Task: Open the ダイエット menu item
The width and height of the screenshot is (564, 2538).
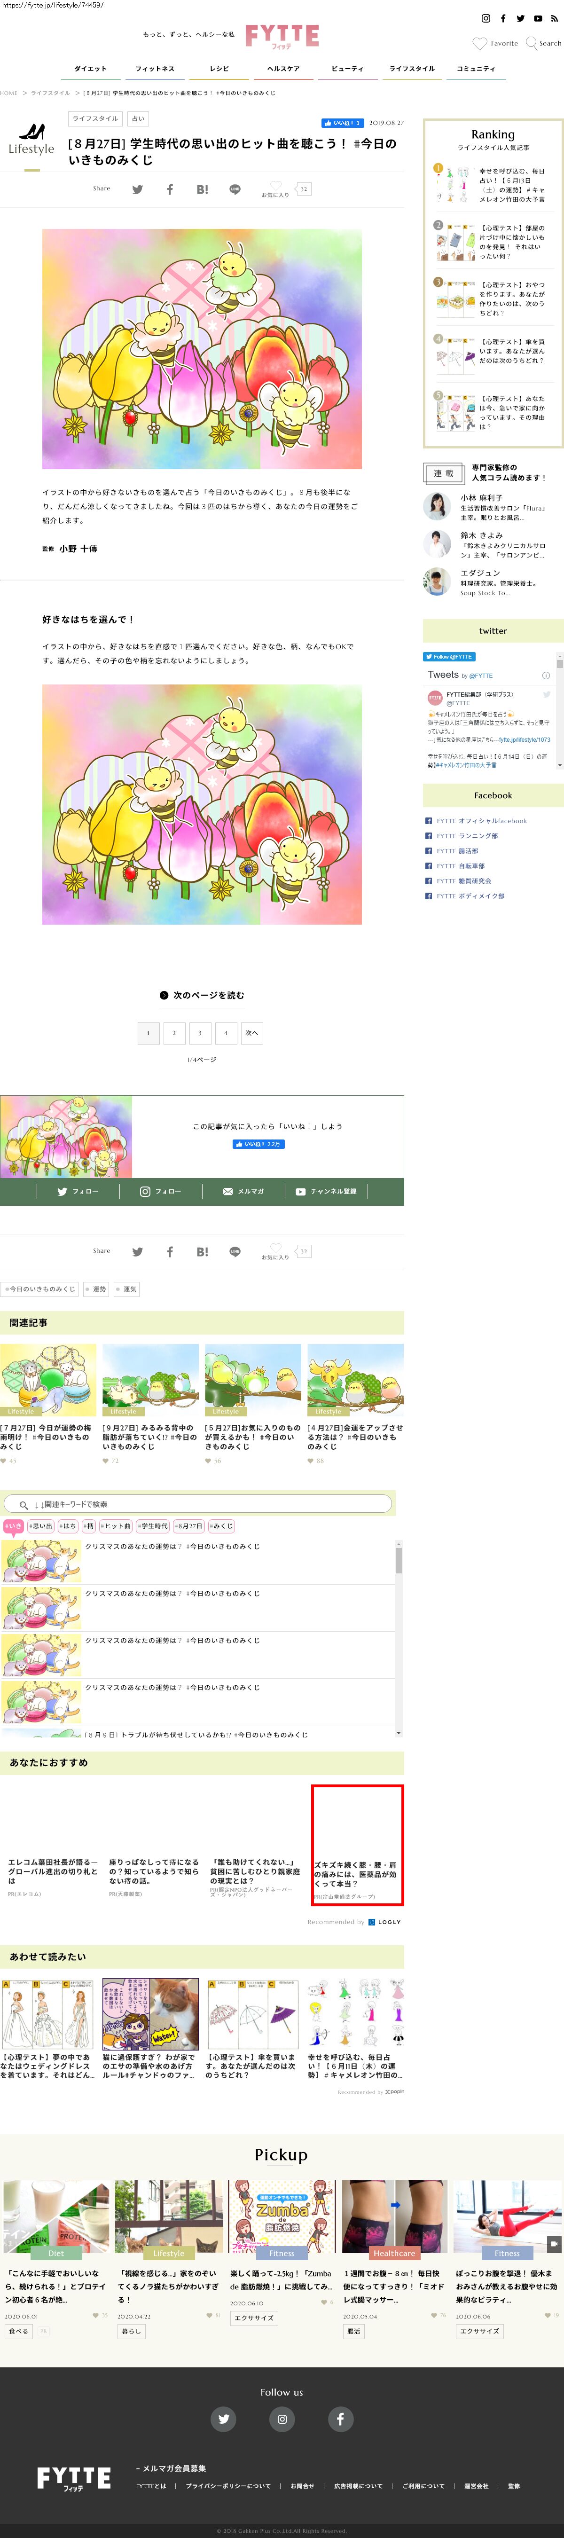Action: (x=91, y=69)
